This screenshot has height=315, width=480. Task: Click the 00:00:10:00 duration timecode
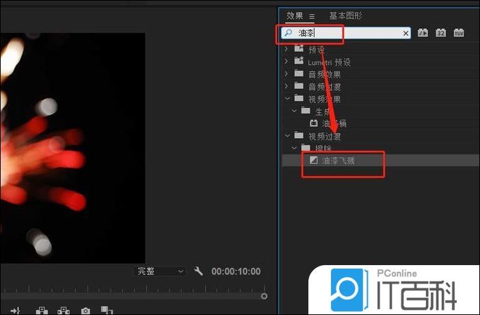(236, 271)
